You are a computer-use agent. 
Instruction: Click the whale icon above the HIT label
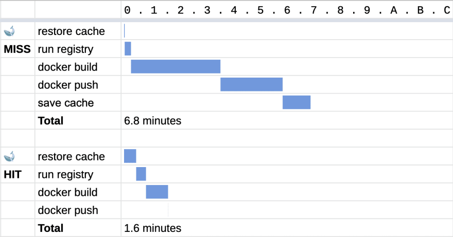(x=10, y=156)
